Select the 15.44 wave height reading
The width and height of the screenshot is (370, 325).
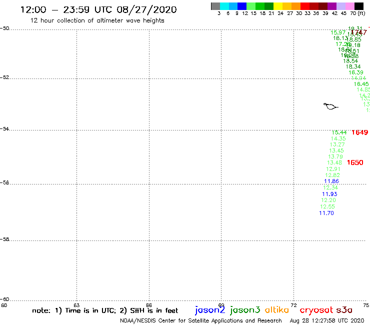(339, 132)
